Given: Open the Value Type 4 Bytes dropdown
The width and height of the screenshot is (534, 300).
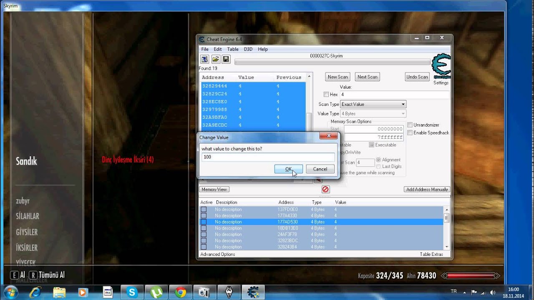Looking at the screenshot, I should pos(373,114).
